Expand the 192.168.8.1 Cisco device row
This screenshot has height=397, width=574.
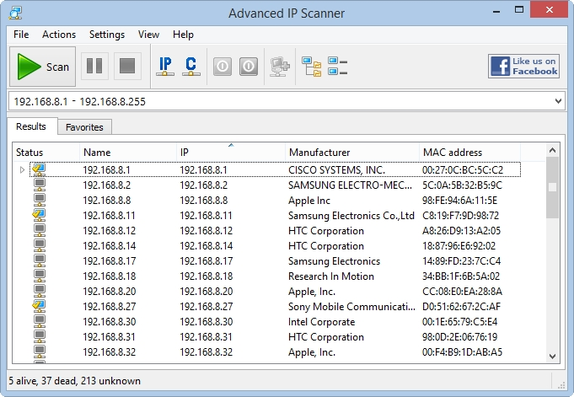tap(22, 170)
